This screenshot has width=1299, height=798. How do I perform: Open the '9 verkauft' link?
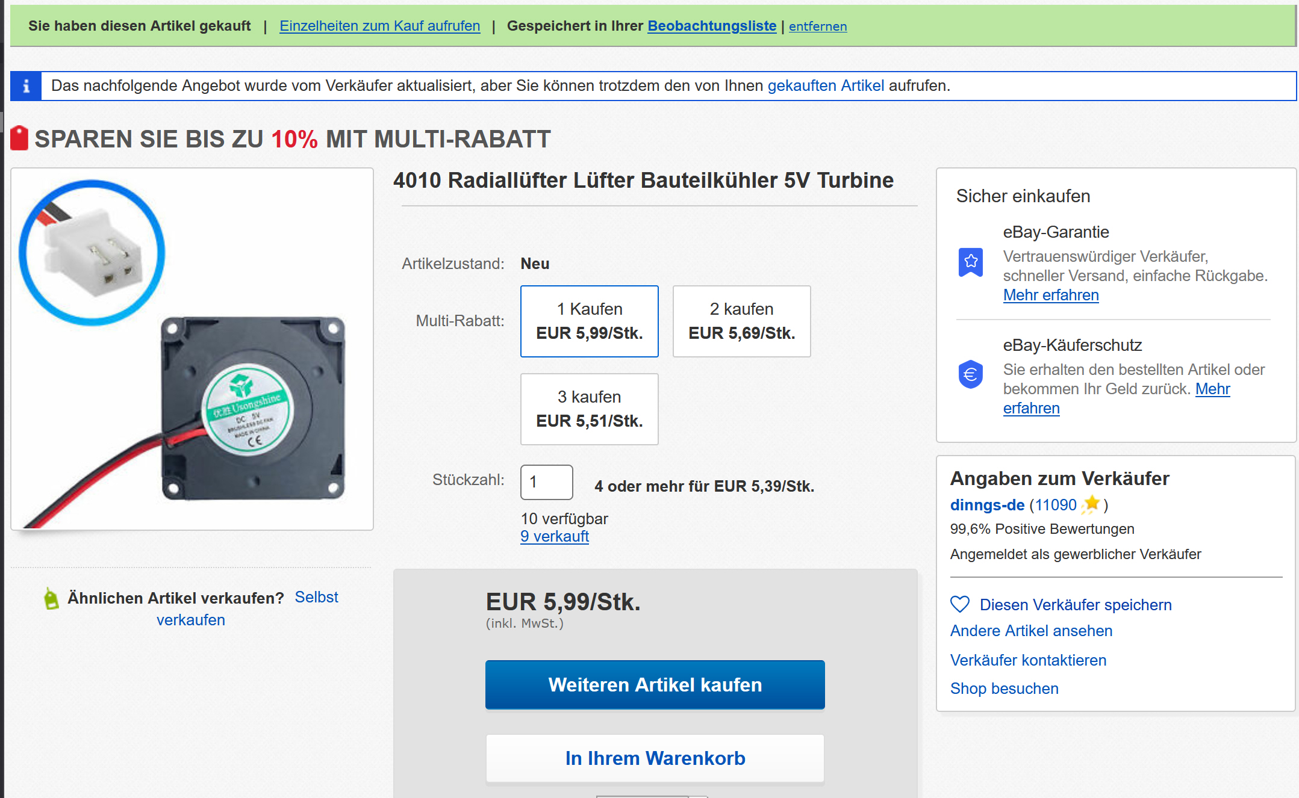[554, 536]
